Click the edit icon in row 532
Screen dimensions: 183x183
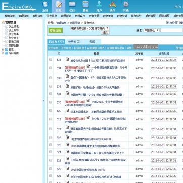(67, 86)
